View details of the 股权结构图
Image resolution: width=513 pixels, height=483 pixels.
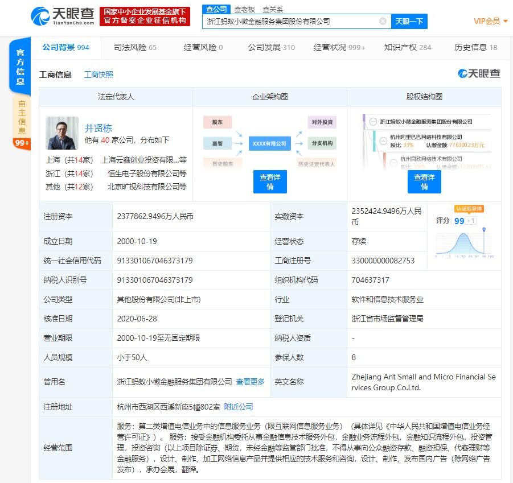424,181
